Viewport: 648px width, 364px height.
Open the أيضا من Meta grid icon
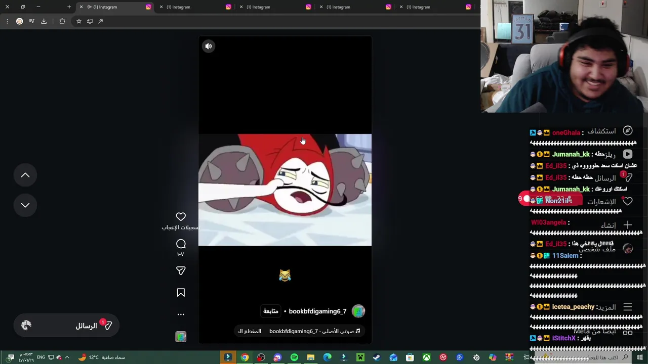click(x=628, y=332)
